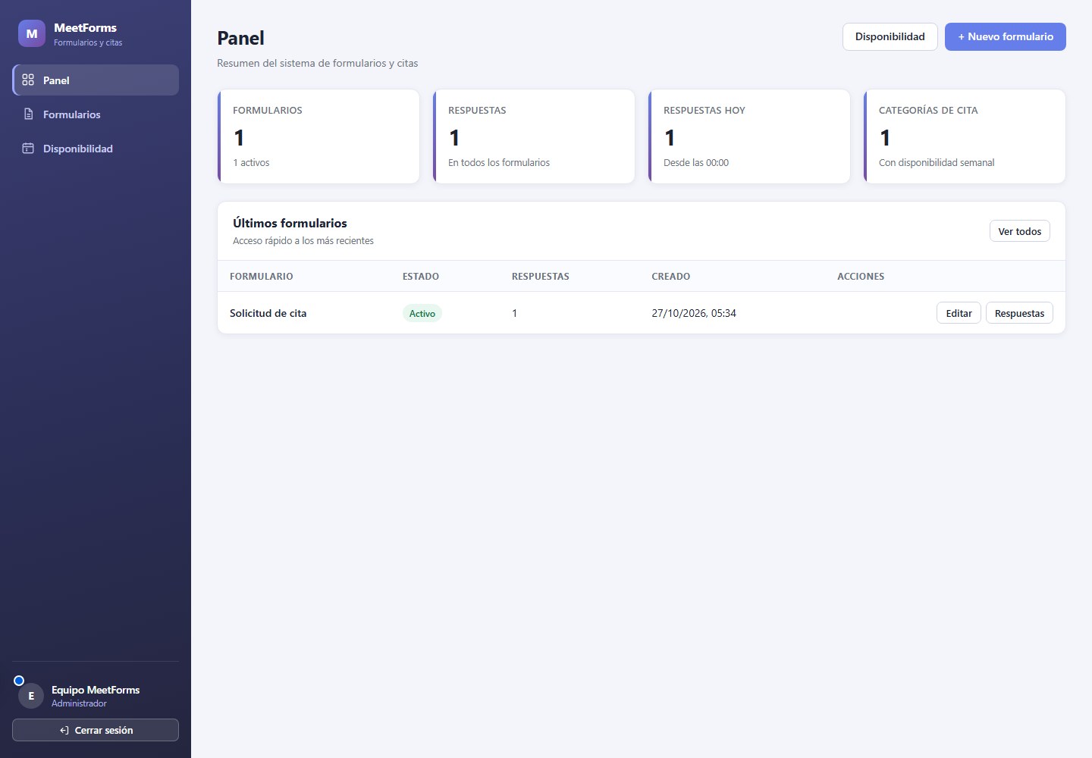Open the Panel sidebar menu item
The image size is (1092, 758).
click(96, 80)
